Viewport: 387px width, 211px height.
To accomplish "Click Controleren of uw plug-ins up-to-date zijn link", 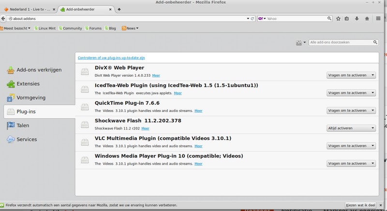I will [111, 58].
